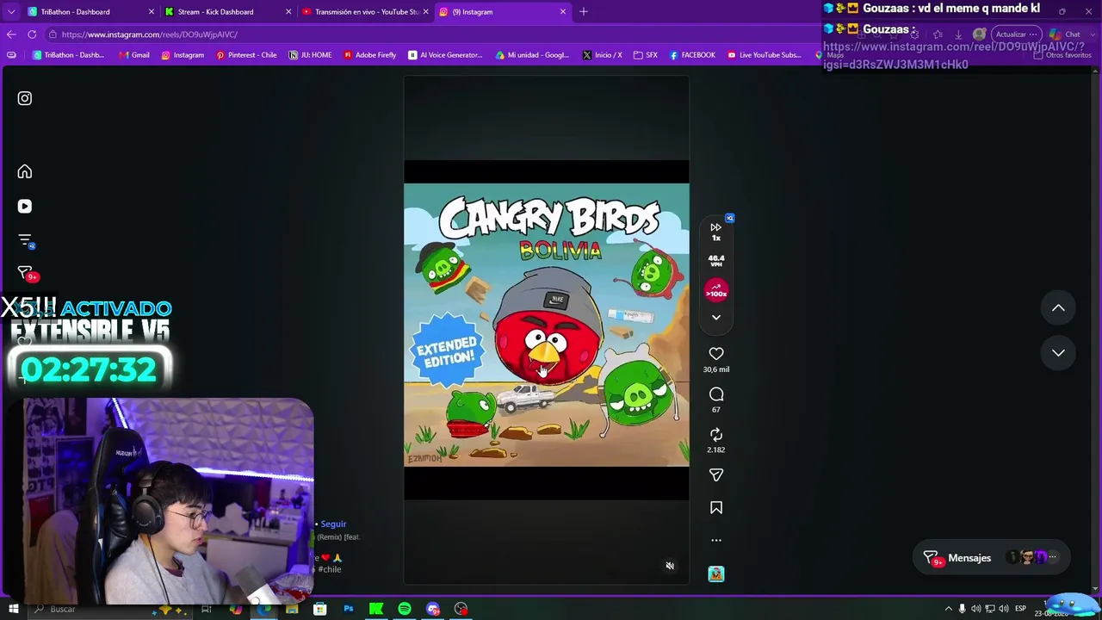Open the Mi unidad - Google Drive bookmark

point(532,55)
